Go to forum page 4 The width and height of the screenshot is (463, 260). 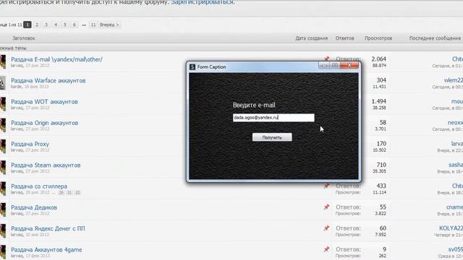tap(56, 25)
